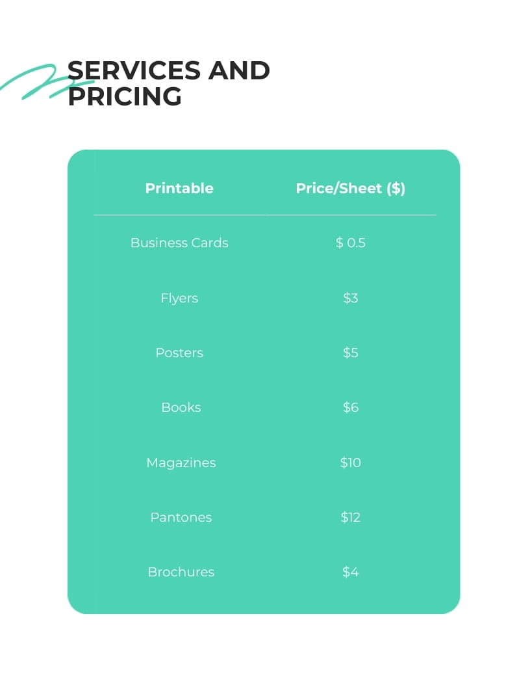Screen dimensions: 530x687
Task: Select the Books row label
Action: click(181, 407)
